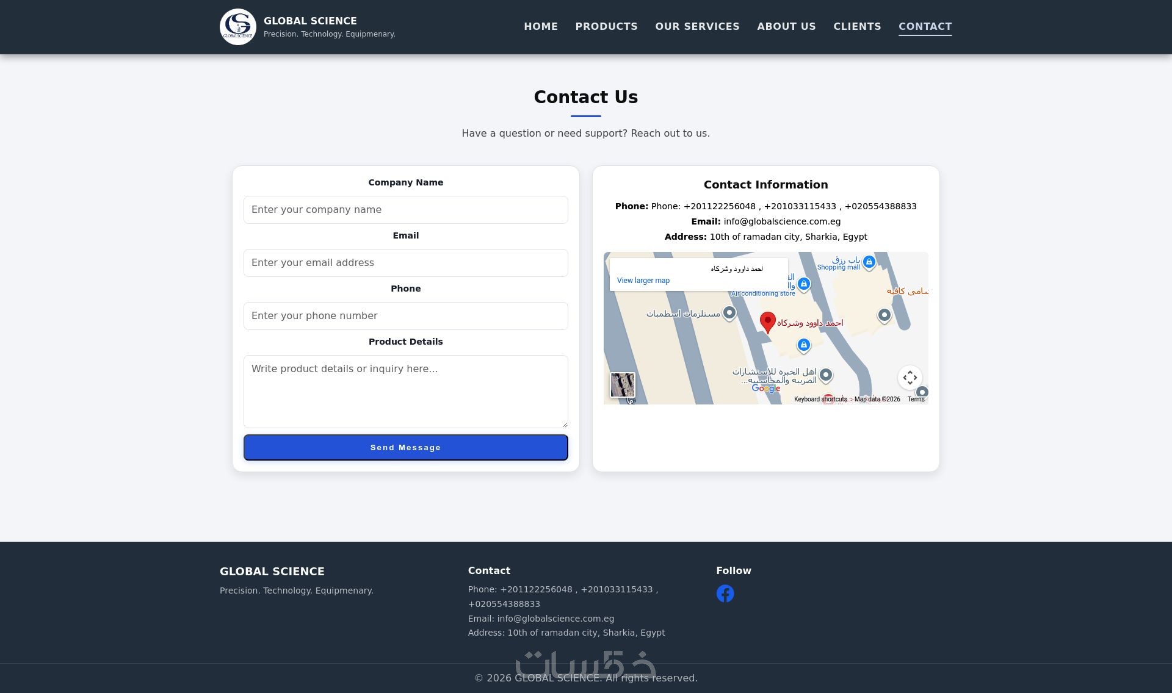Open the Facebook page icon
Screen dimensions: 1172x693
(x=725, y=594)
